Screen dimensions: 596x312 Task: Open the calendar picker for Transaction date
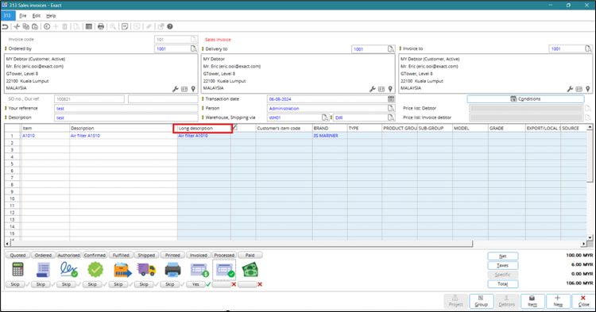[391, 99]
